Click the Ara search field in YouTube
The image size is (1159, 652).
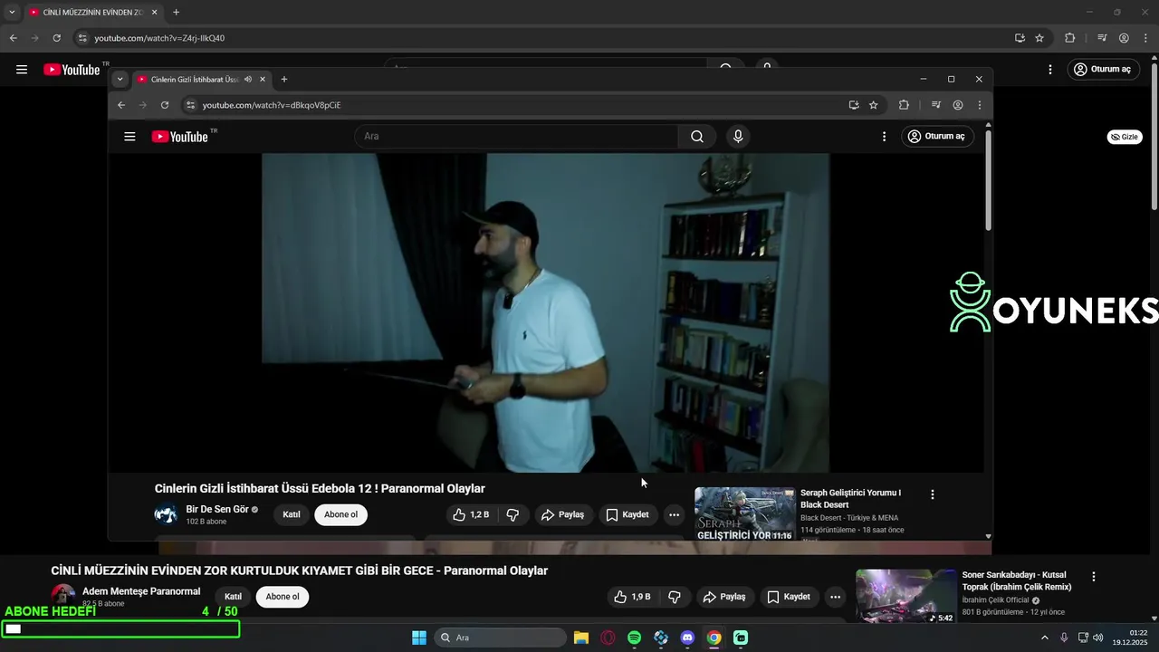(x=516, y=137)
